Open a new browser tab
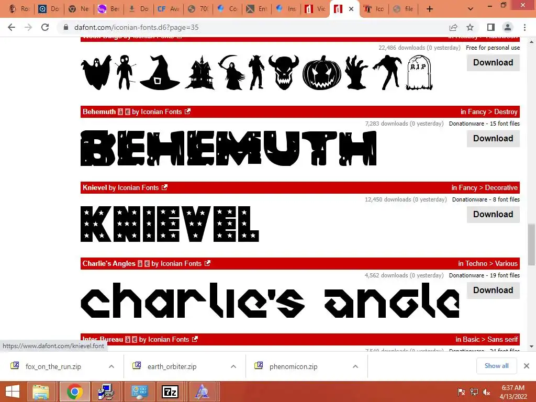 click(430, 9)
